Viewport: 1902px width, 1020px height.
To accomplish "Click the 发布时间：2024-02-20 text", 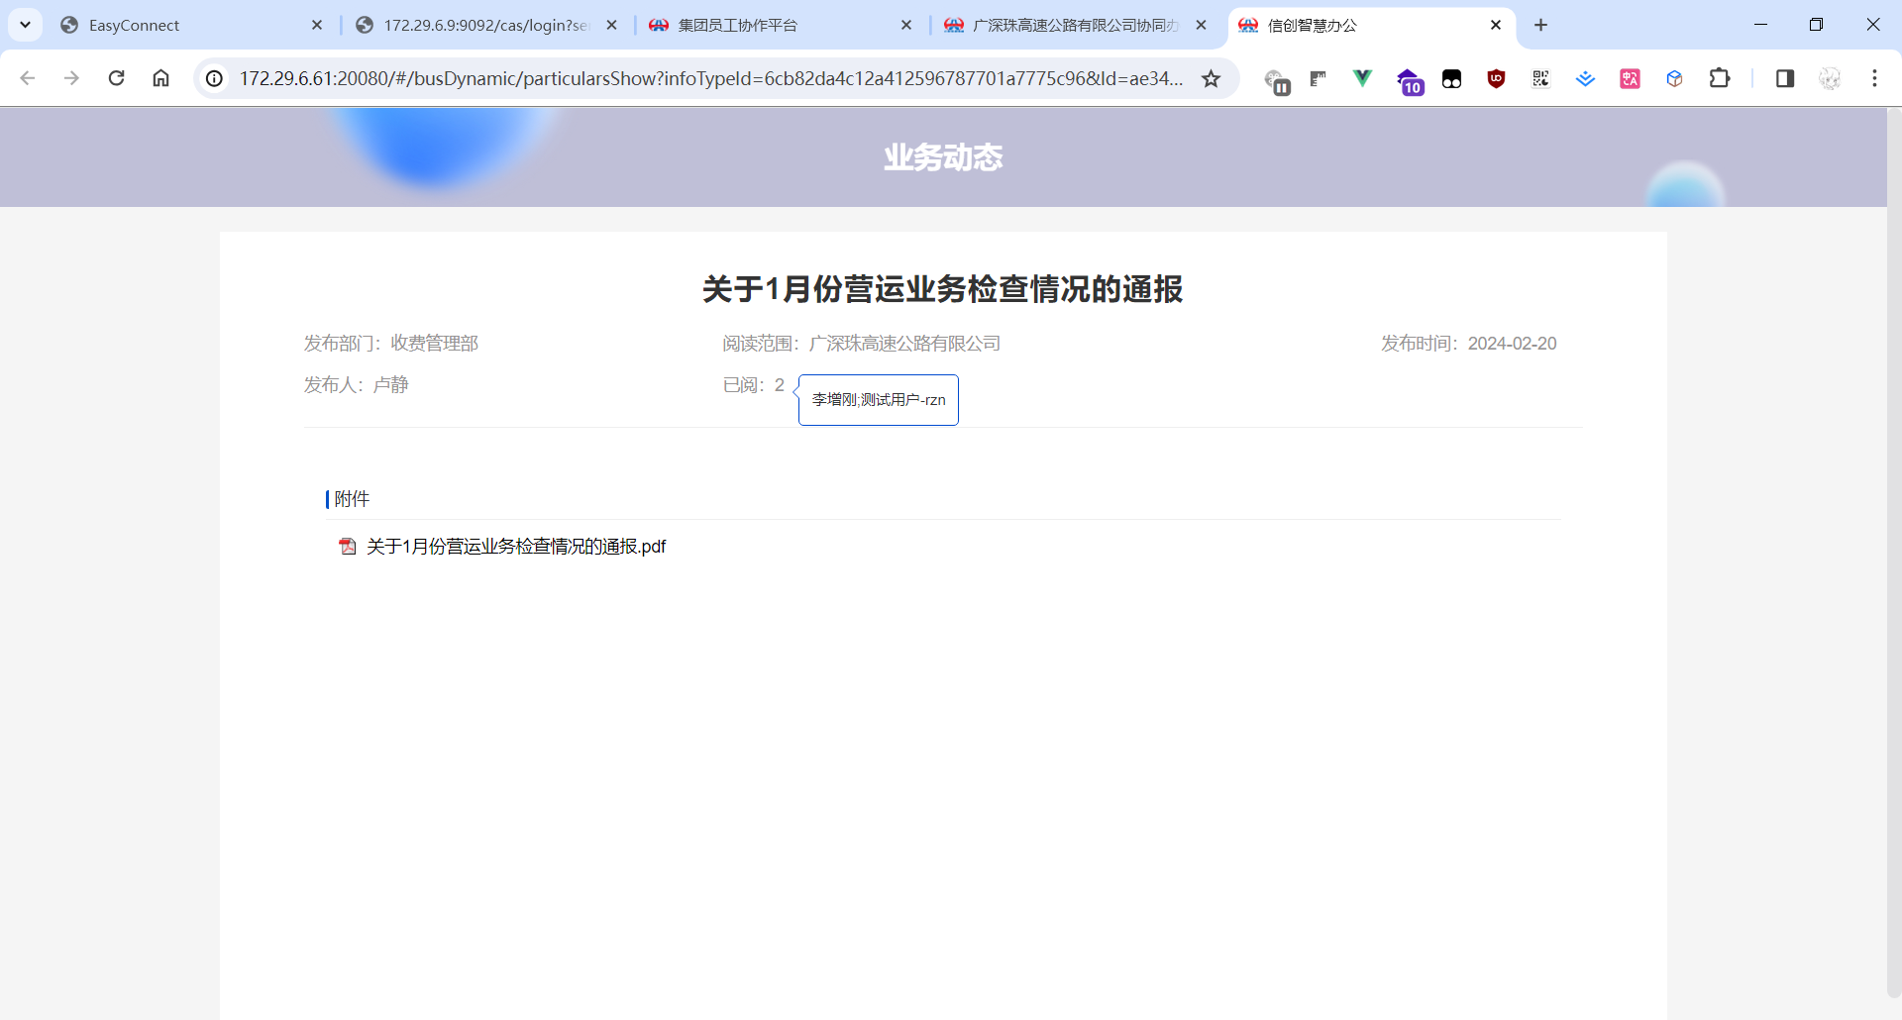I will coord(1469,344).
